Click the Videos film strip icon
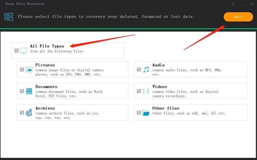This screenshot has width=257, height=160. pyautogui.click(x=146, y=91)
